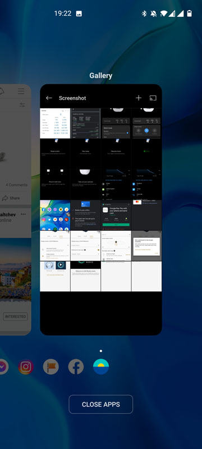Open the three-dot menu on Facebook post
This screenshot has width=202, height=449.
23,214
